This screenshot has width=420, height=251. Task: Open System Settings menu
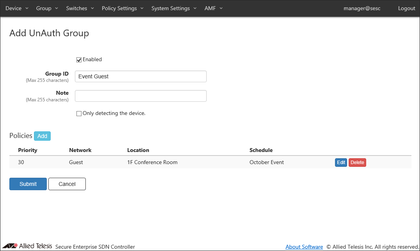174,8
